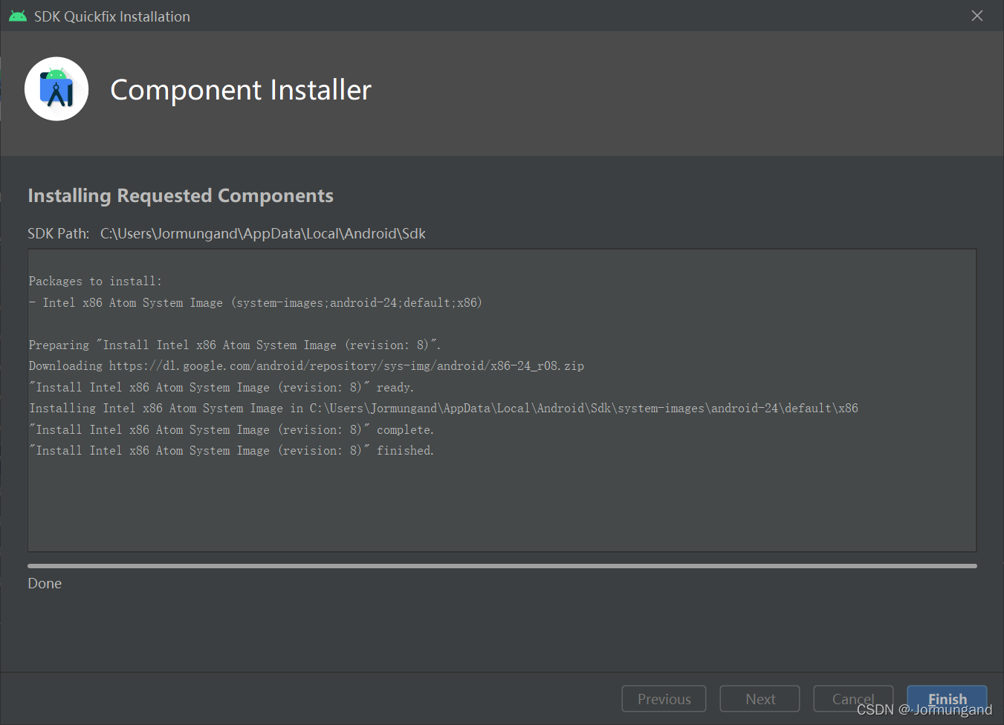The width and height of the screenshot is (1004, 725).
Task: Click the Done status label
Action: click(x=45, y=583)
